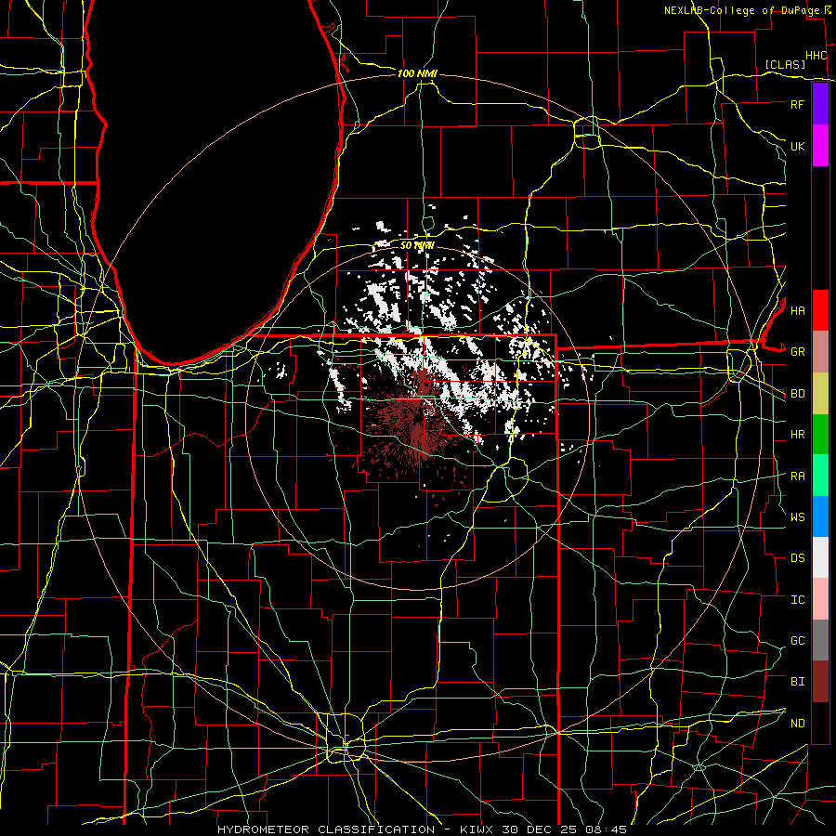Click the RA light-green legend swatch

(x=820, y=476)
